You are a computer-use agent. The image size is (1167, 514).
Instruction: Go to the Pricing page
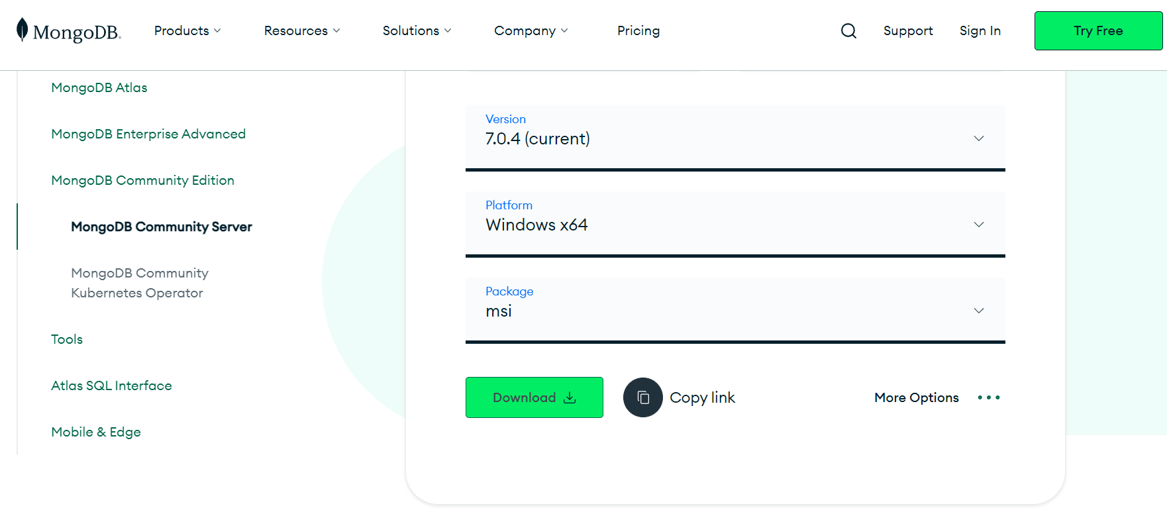pos(638,30)
